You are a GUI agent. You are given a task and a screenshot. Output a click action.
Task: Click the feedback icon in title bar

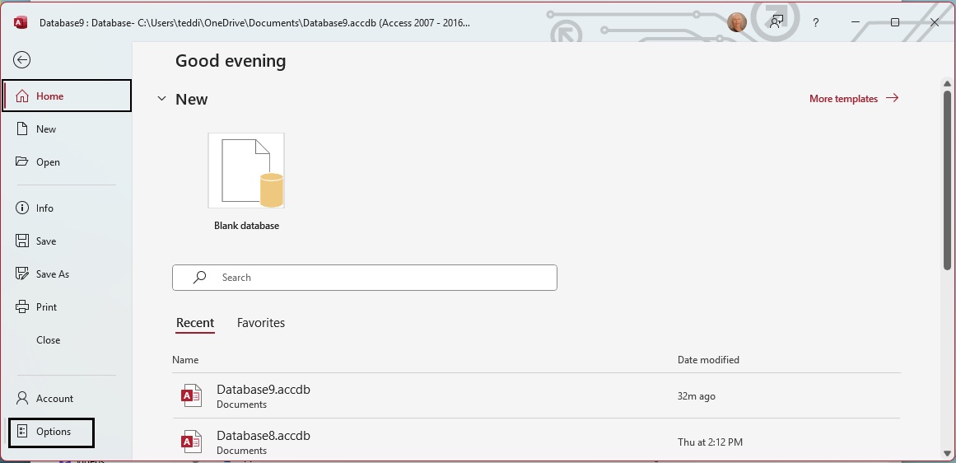click(776, 22)
